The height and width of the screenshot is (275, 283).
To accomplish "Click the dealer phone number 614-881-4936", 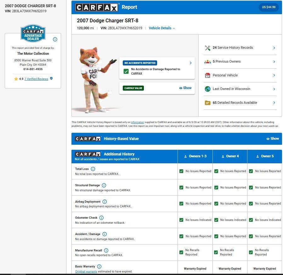I will 33,69.
